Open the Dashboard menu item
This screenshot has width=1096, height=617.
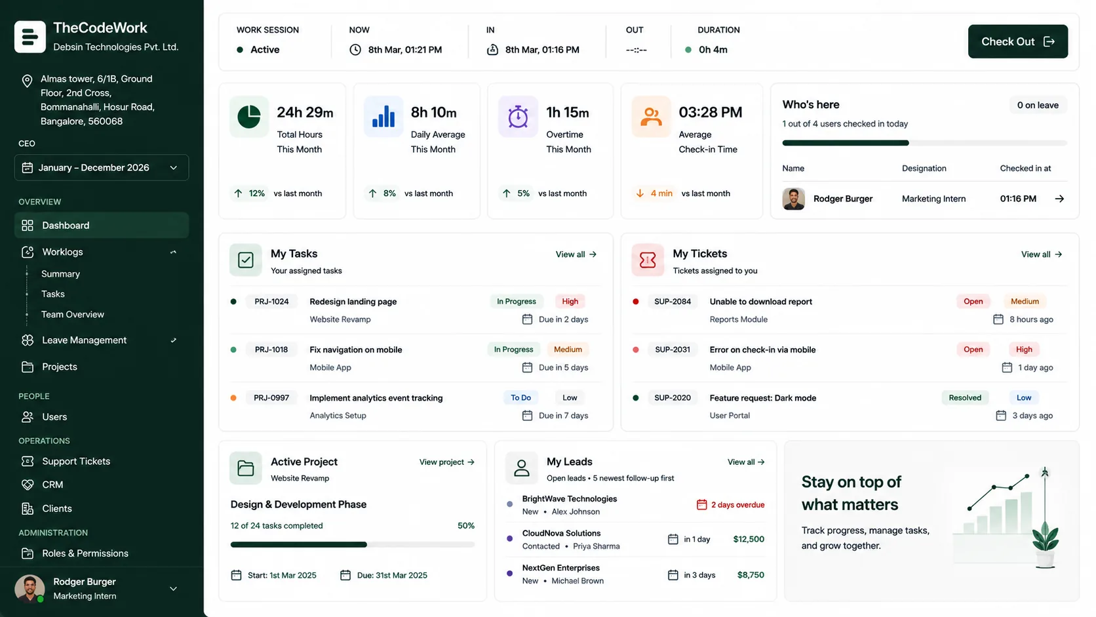click(102, 226)
